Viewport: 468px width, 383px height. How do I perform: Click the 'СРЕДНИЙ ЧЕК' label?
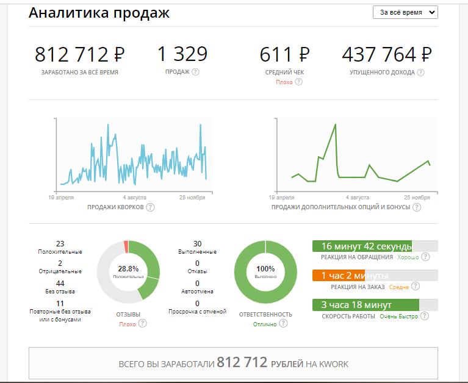(284, 72)
